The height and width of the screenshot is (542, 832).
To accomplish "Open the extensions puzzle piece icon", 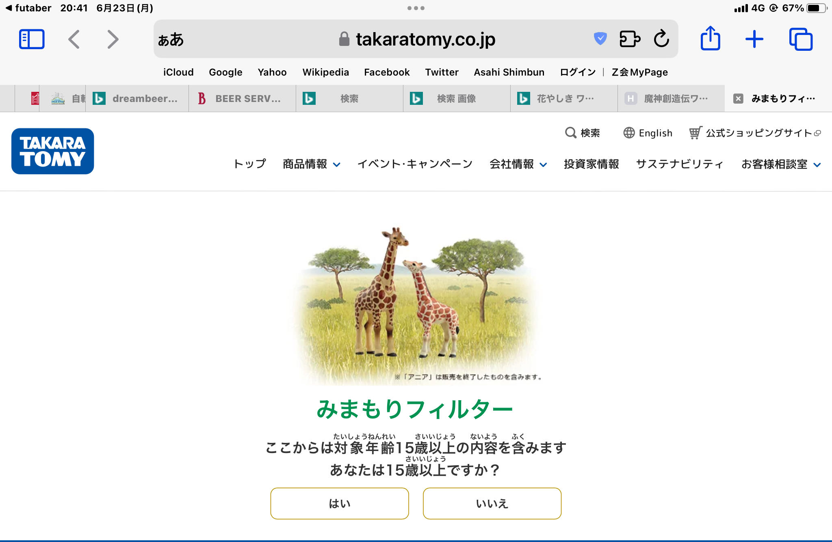I will [630, 39].
